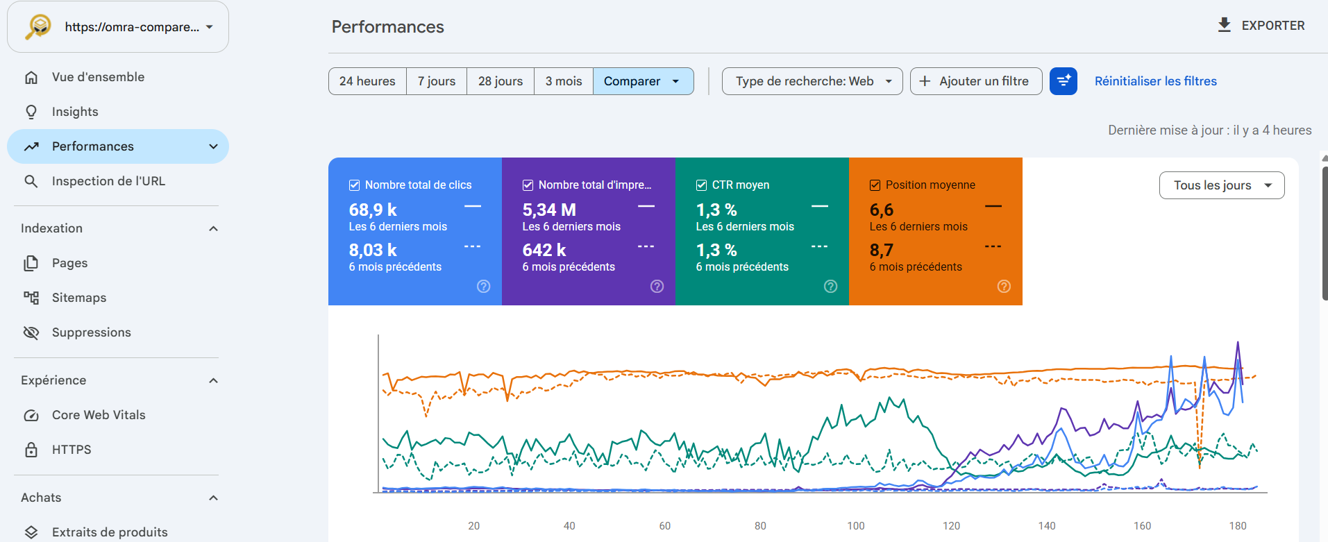
Task: Click the Sitemaps icon in the sidebar
Action: tap(31, 298)
